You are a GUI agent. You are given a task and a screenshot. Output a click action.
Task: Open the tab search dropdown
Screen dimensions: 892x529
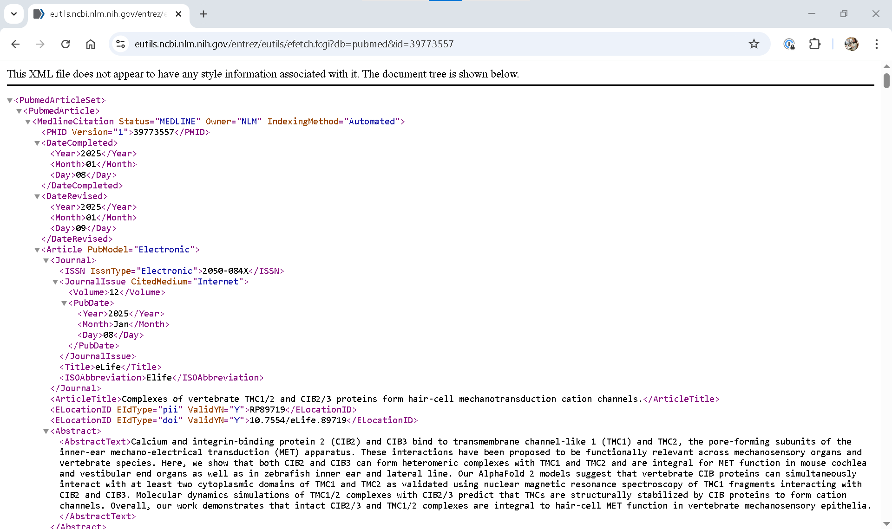pyautogui.click(x=14, y=14)
